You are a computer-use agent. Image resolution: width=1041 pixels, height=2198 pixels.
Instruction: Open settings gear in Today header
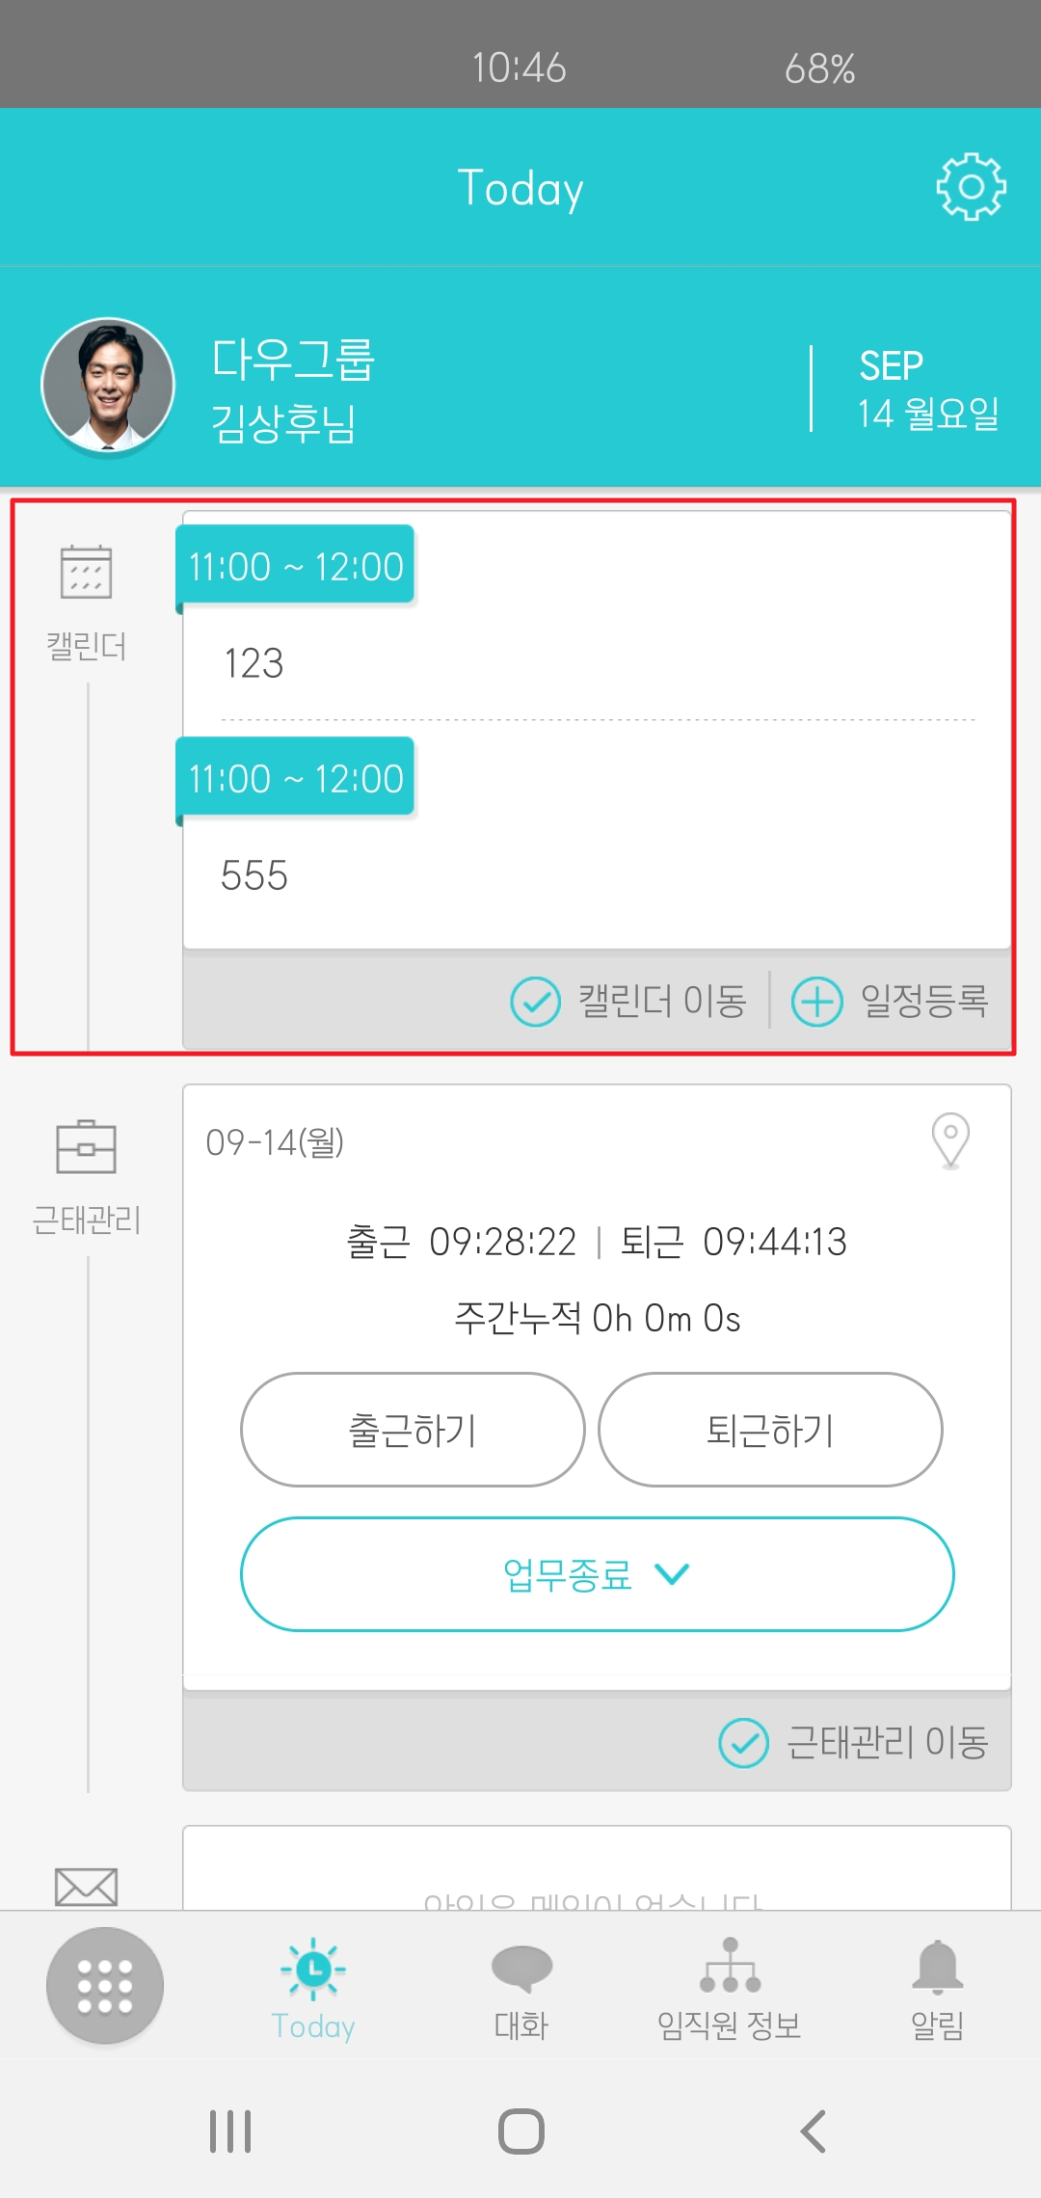click(971, 187)
